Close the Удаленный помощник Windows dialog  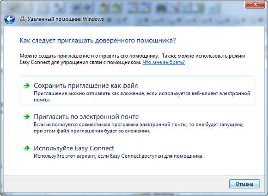[x=255, y=4]
